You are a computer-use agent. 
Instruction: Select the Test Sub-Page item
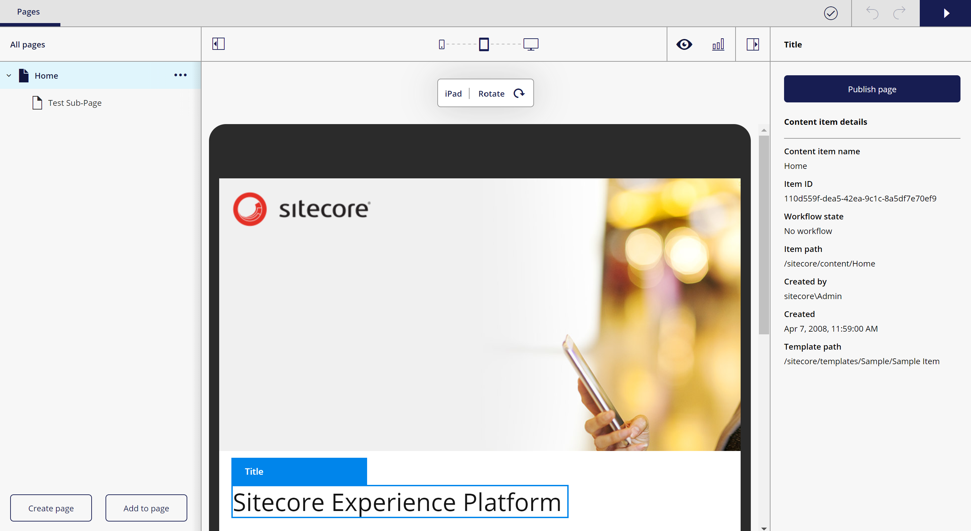pos(75,103)
